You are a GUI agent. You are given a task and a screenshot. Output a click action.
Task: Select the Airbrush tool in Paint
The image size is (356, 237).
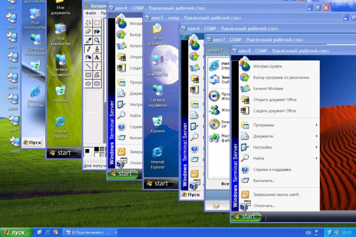pos(88,58)
